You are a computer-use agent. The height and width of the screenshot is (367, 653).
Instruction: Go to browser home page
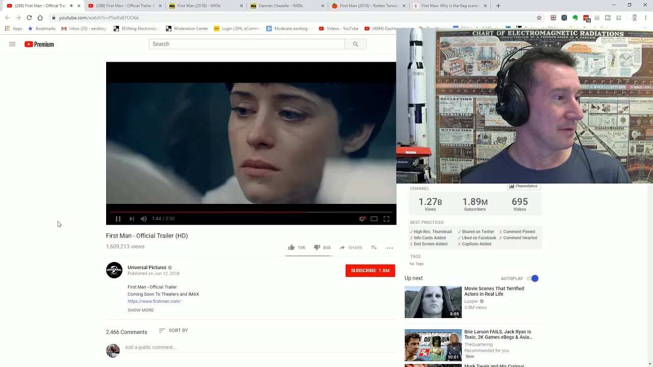[x=40, y=17]
